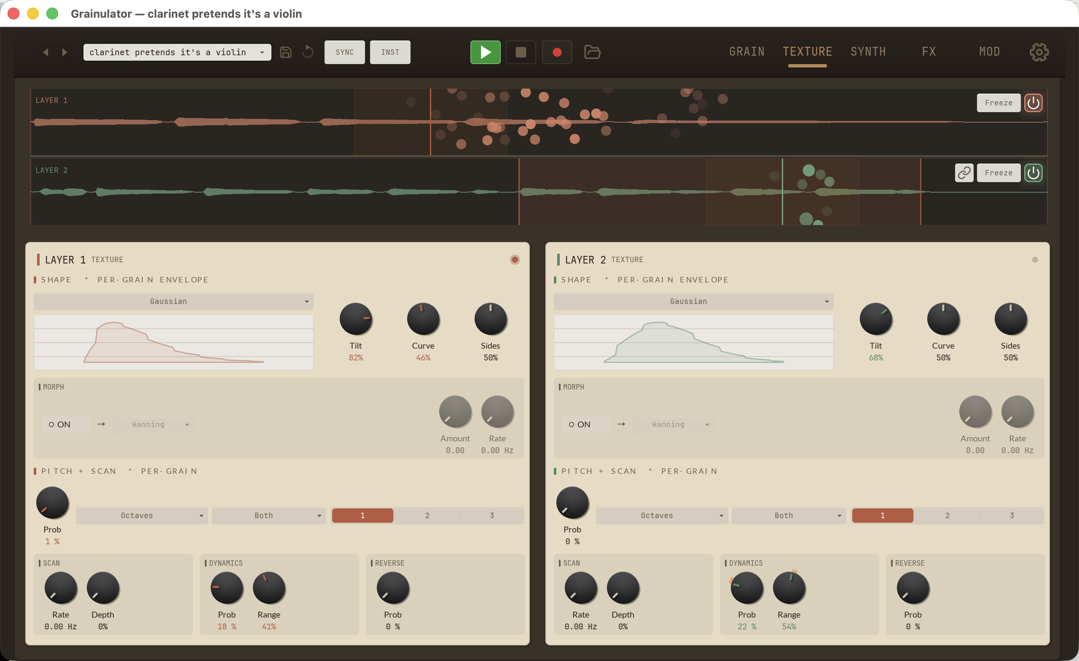The height and width of the screenshot is (661, 1079).
Task: Click the revert preset circular arrow icon
Action: tap(308, 52)
